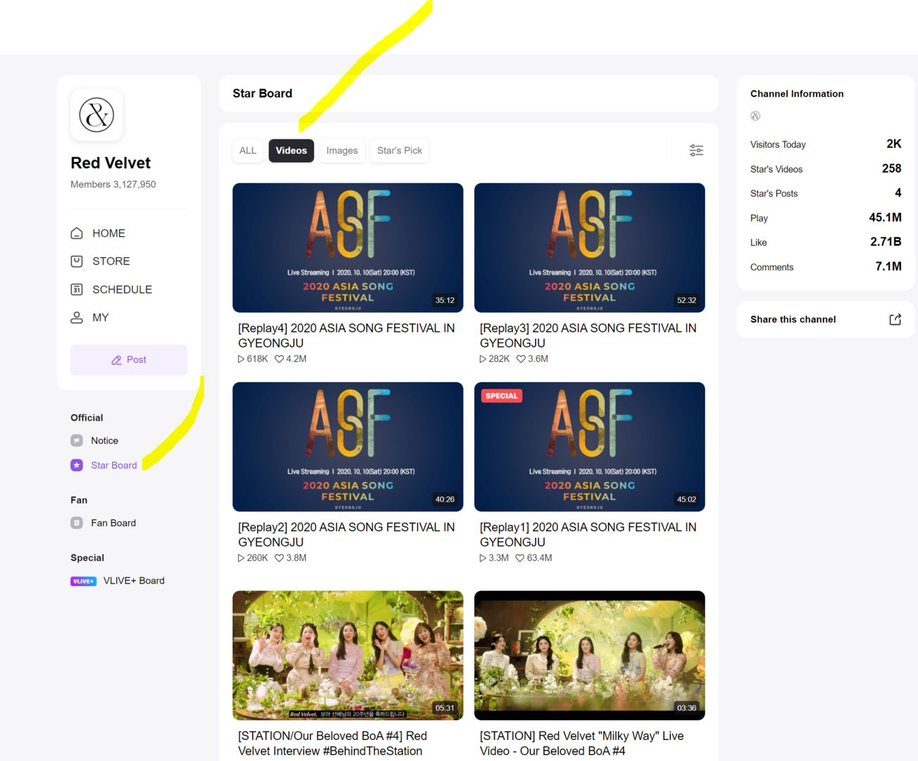Open the MY profile section
The width and height of the screenshot is (918, 761).
89,318
